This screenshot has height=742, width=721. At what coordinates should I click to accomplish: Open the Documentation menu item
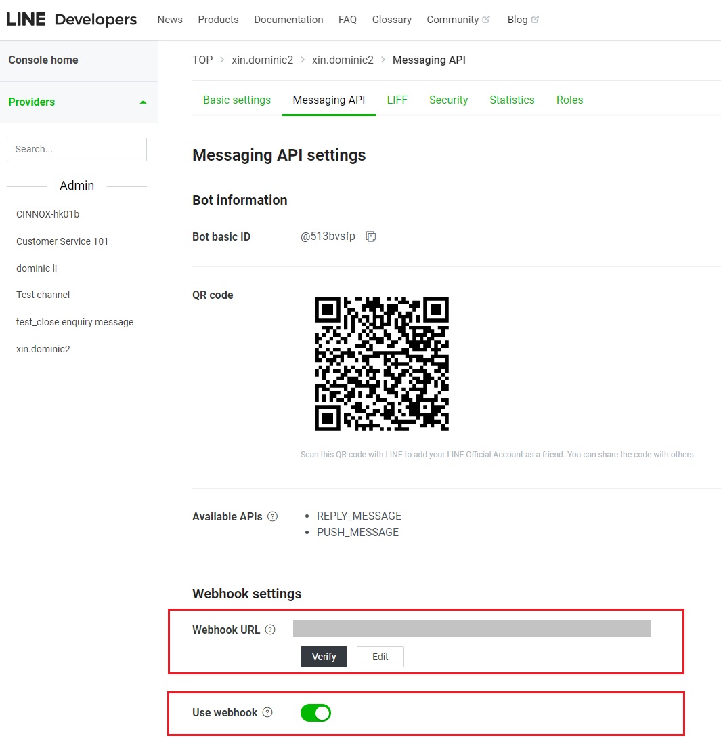[x=288, y=20]
